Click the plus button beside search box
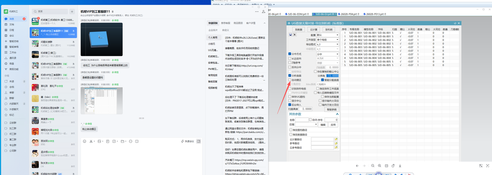Image resolution: width=492 pixels, height=175 pixels. pos(72,12)
